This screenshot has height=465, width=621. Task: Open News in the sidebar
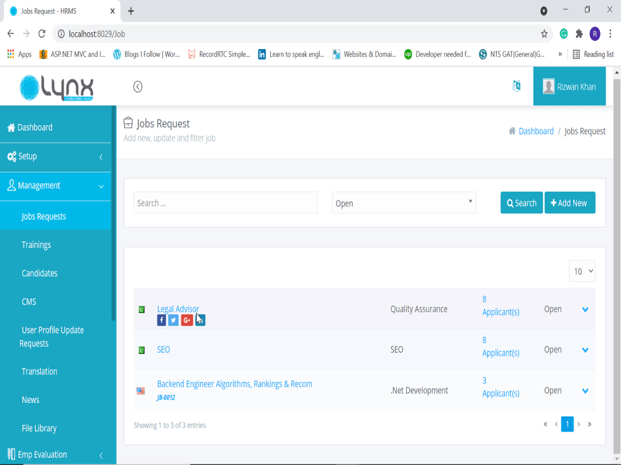point(30,400)
